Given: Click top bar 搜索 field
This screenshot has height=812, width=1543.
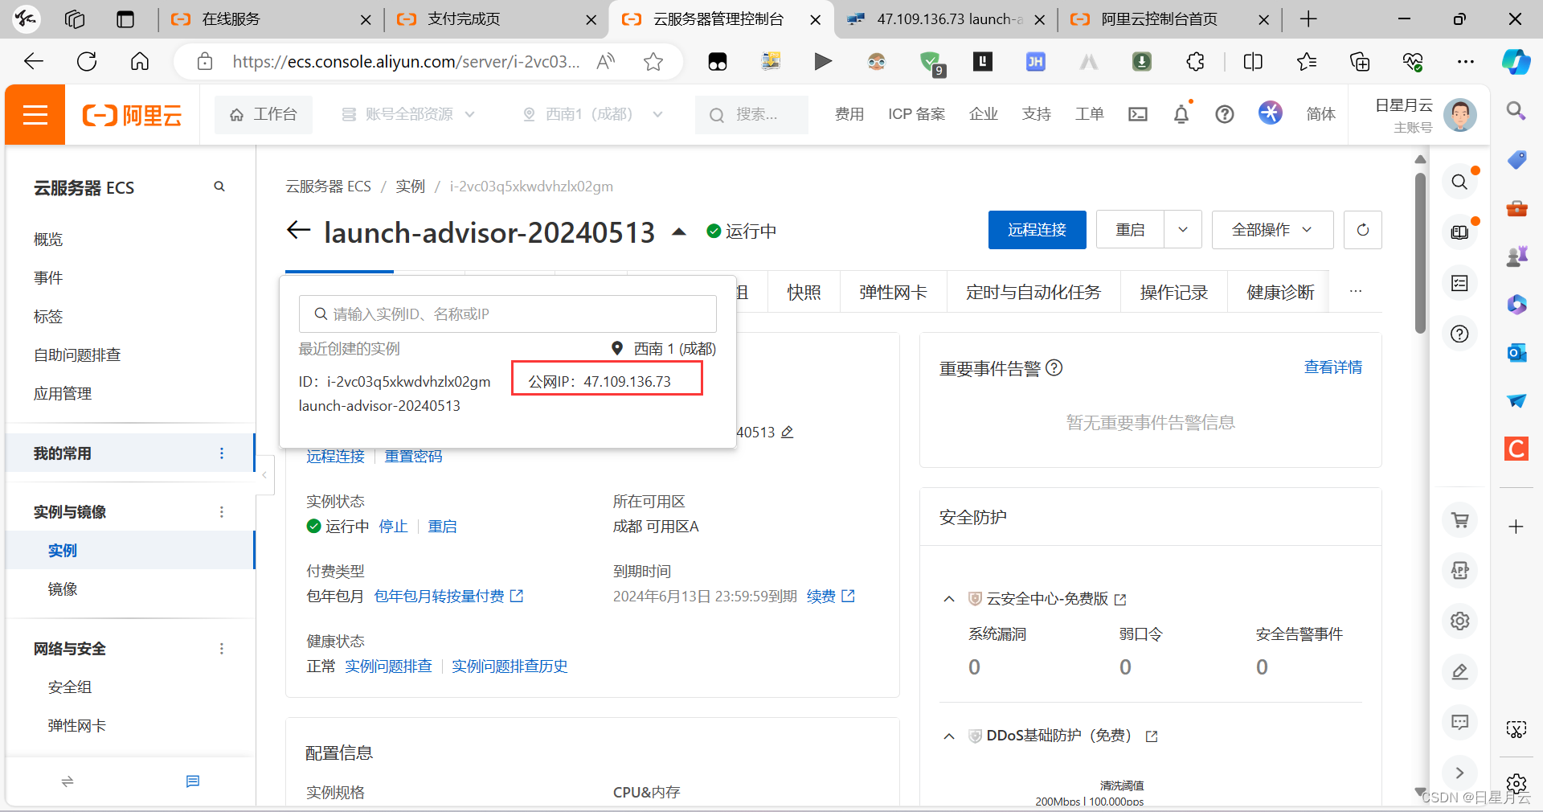Looking at the screenshot, I should pos(751,114).
